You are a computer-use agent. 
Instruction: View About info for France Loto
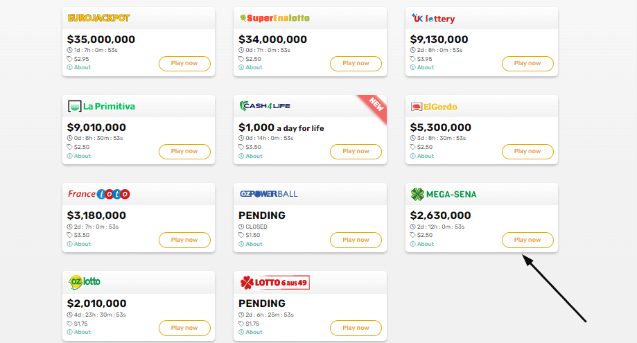[79, 244]
